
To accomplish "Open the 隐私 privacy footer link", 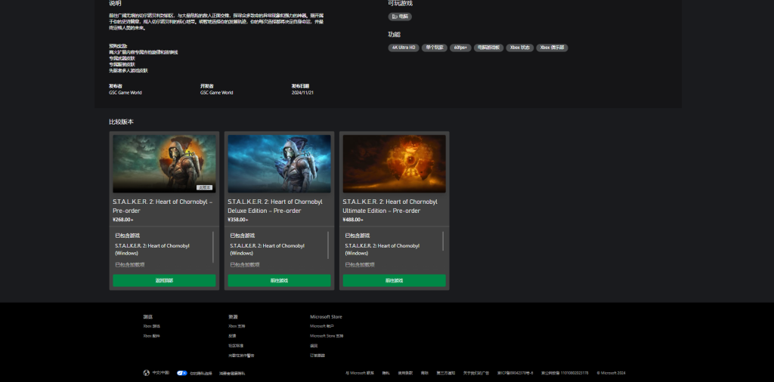I will [x=386, y=373].
